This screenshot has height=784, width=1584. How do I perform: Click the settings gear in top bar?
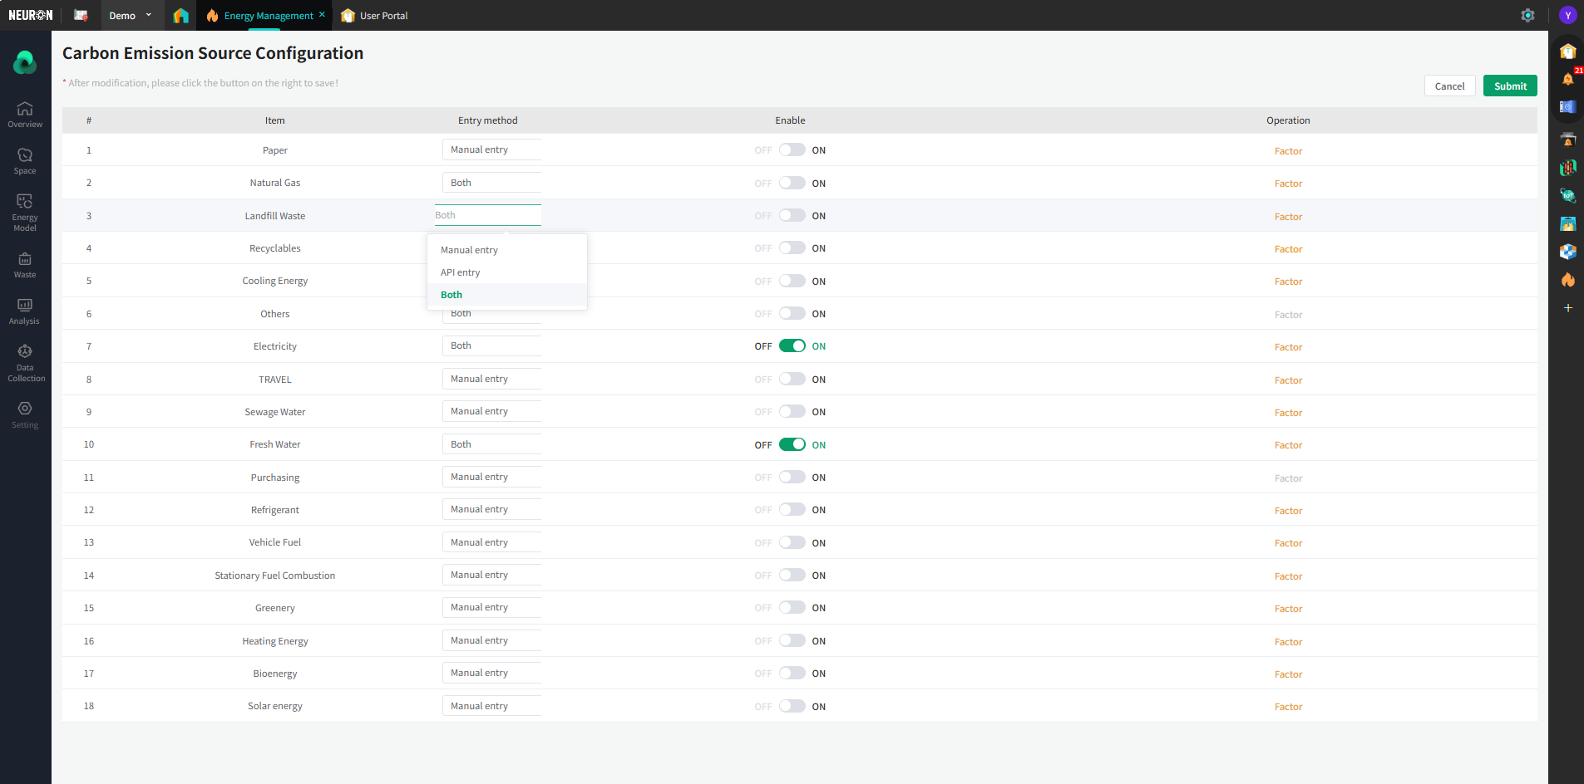click(x=1527, y=15)
